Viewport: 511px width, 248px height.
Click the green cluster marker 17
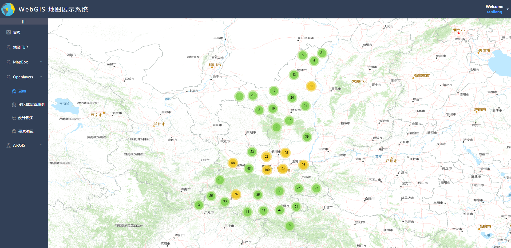tap(274, 91)
